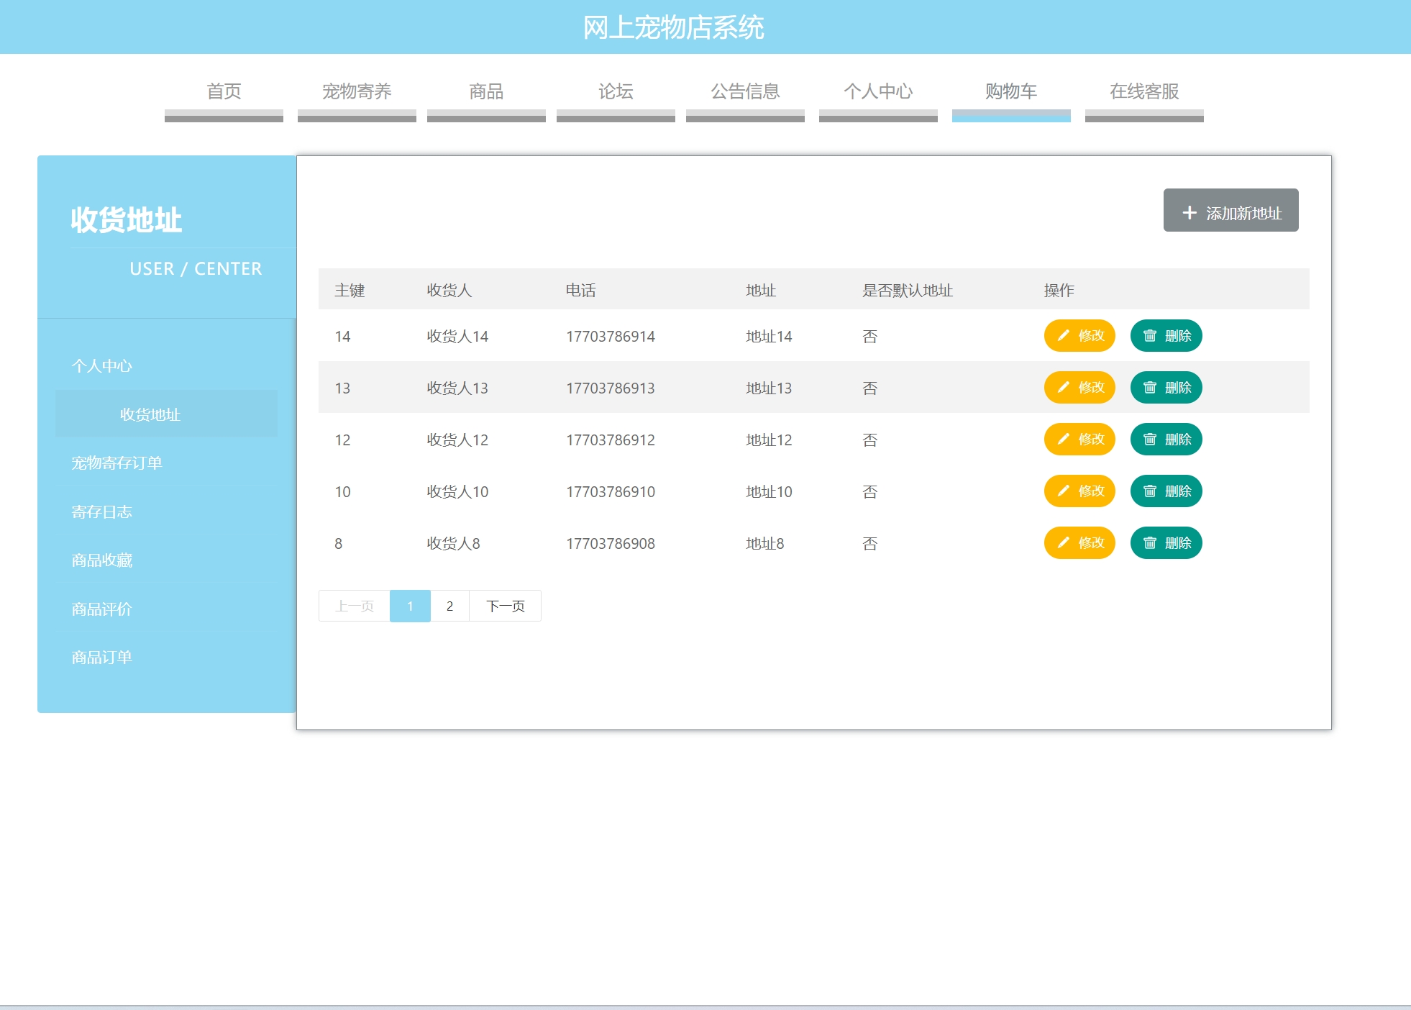Click the 修改 button for 收货人8
The width and height of the screenshot is (1411, 1010).
1079,543
